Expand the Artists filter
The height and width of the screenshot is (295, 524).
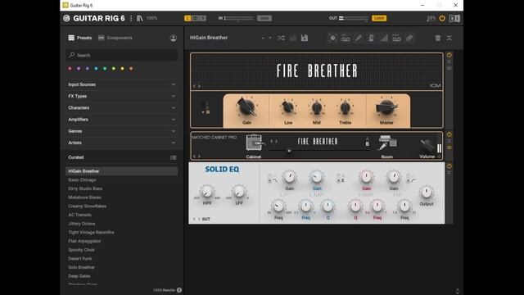tap(122, 143)
